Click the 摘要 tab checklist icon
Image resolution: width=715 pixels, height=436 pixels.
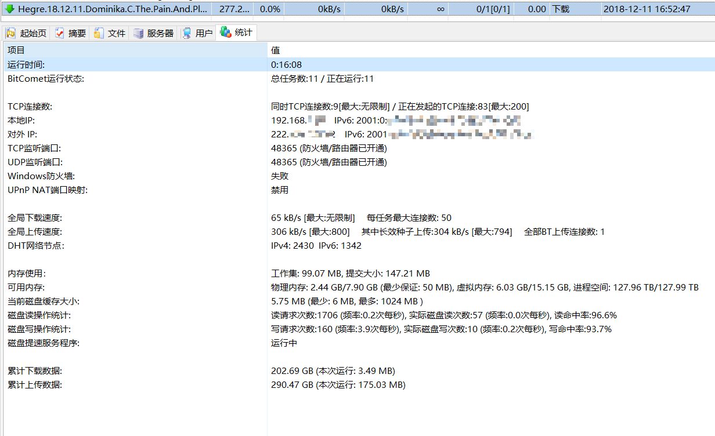60,33
